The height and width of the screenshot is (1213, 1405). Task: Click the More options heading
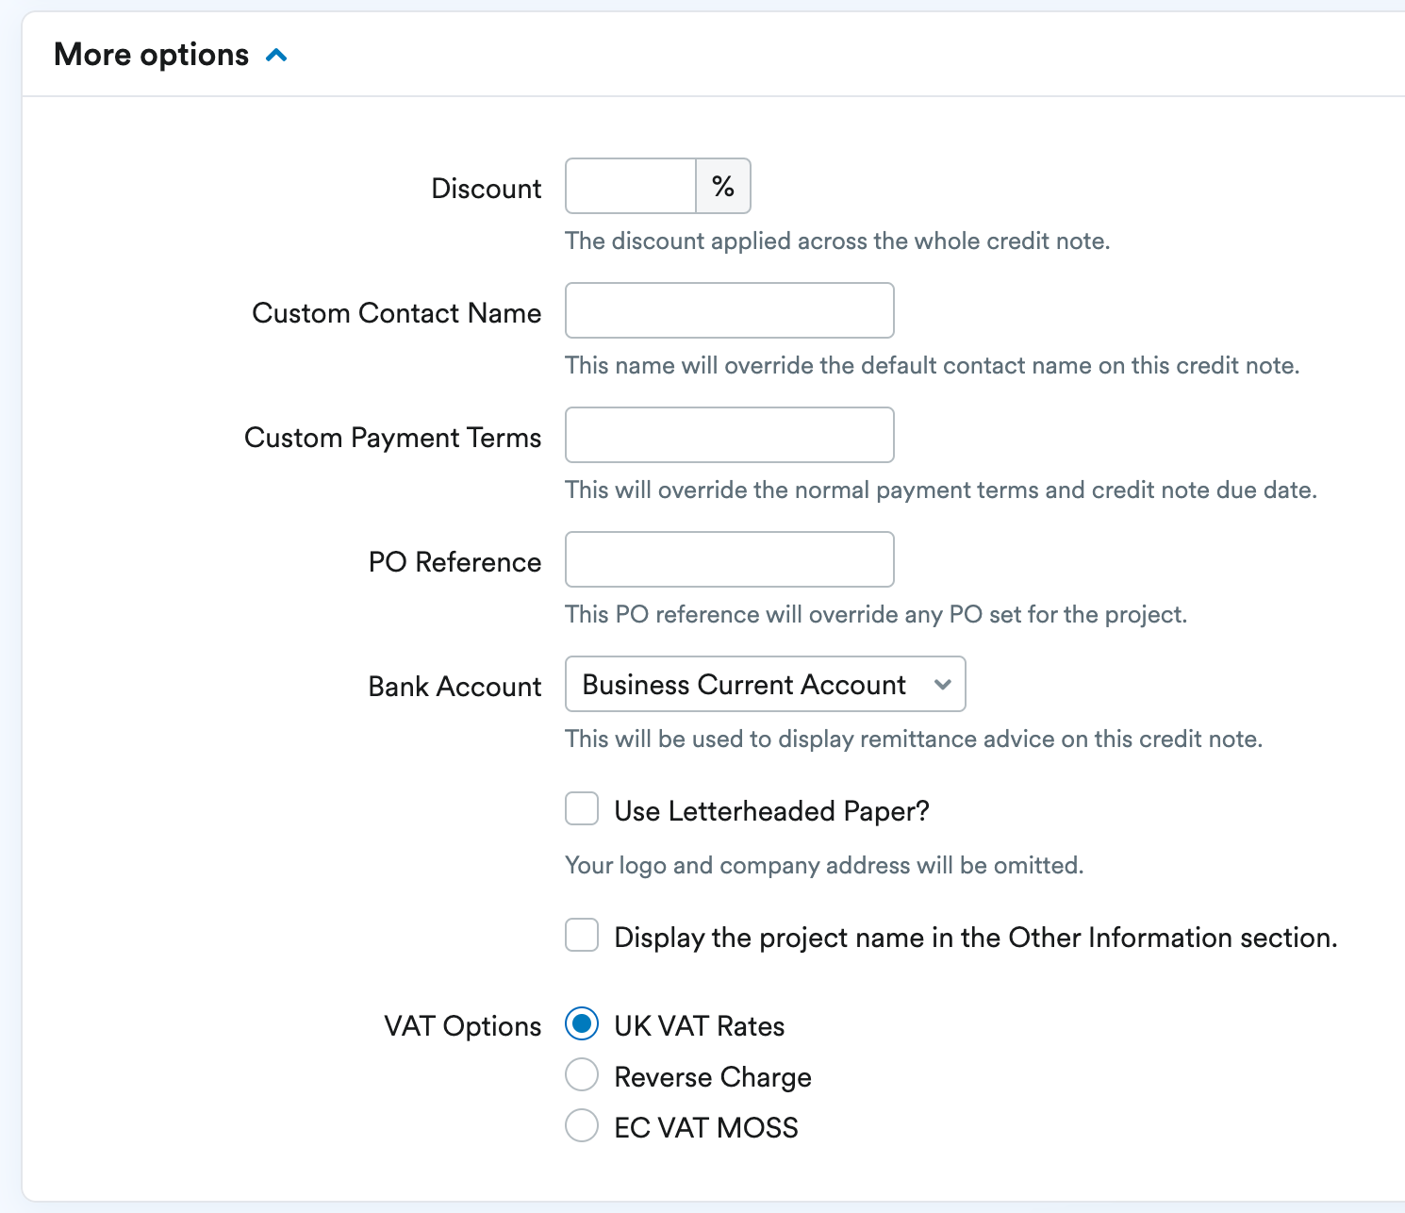point(152,55)
